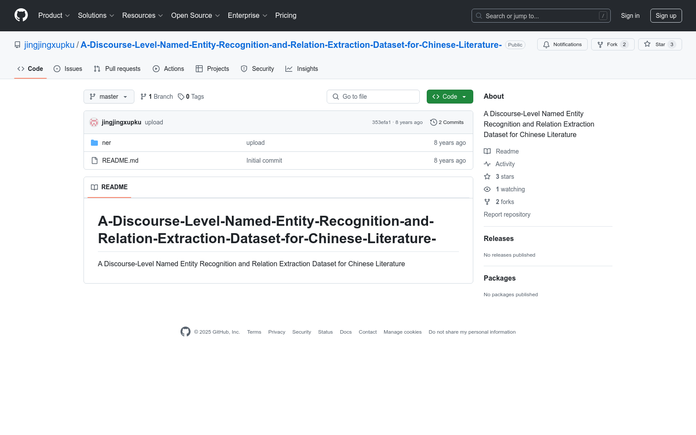Open the green Code dropdown button
Viewport: 696px width, 435px height.
450,97
